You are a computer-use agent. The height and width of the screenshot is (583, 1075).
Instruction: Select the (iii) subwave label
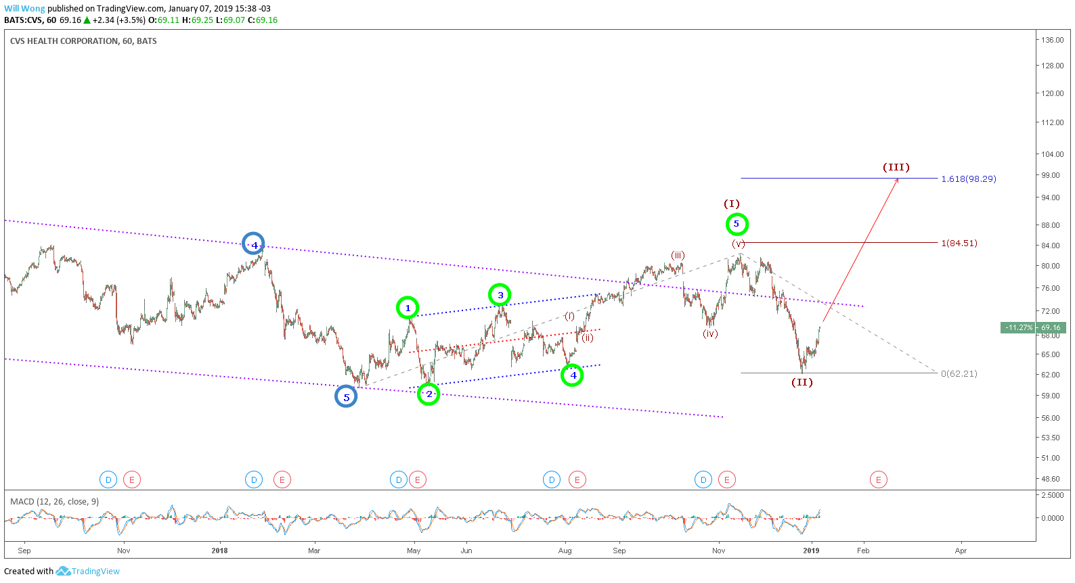[x=678, y=255]
